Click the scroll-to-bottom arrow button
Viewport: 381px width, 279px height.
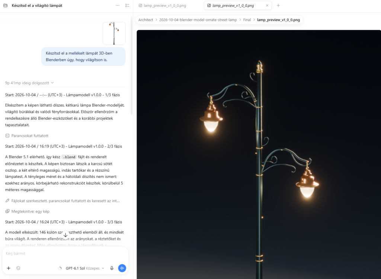tap(65, 235)
